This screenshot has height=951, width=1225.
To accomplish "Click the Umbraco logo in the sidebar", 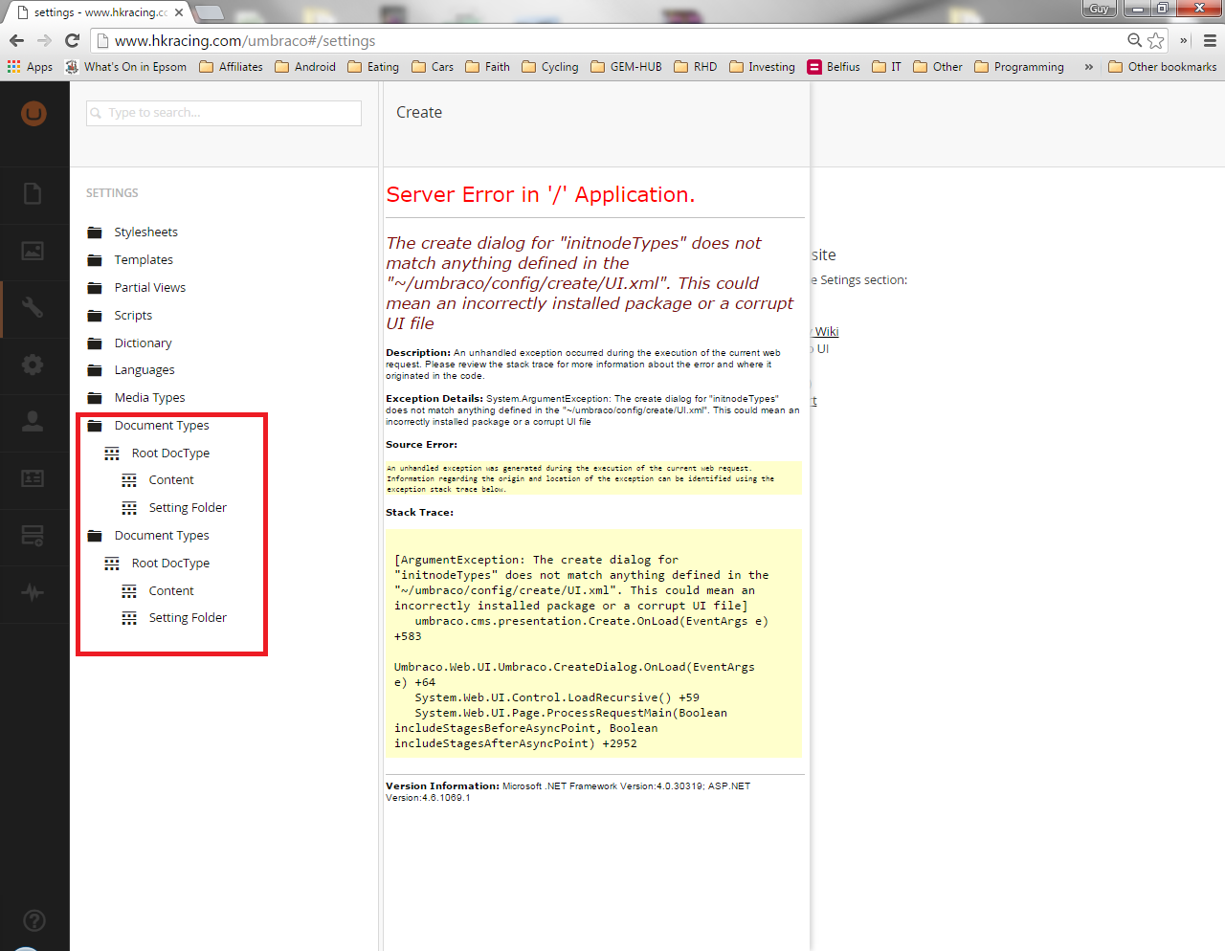I will pyautogui.click(x=33, y=114).
